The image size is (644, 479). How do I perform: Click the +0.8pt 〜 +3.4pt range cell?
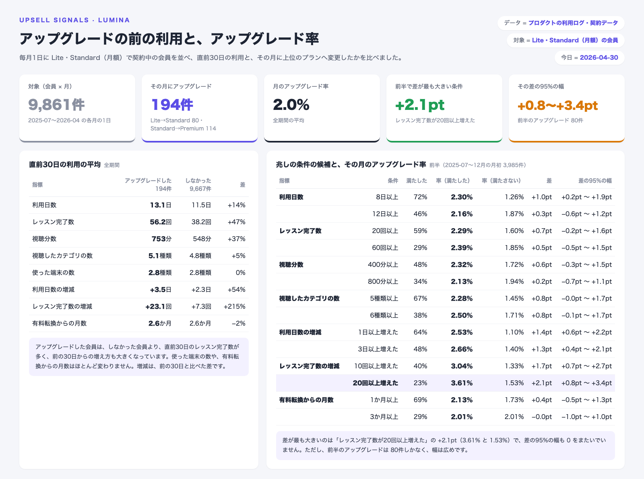(586, 383)
